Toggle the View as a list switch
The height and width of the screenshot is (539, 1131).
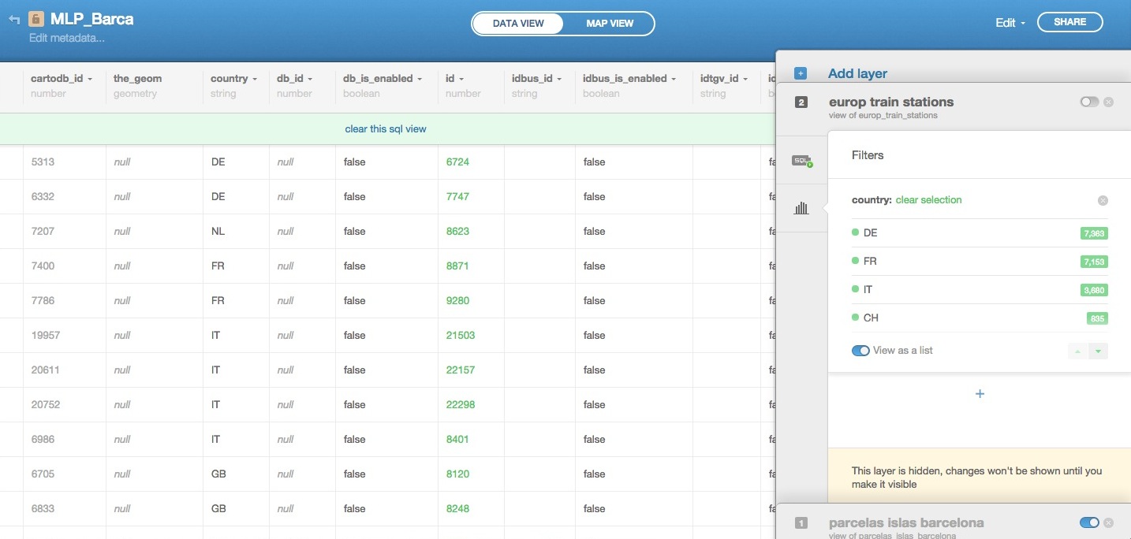pyautogui.click(x=860, y=351)
